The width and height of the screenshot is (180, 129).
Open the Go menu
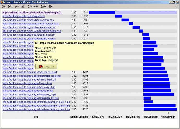click(23, 6)
